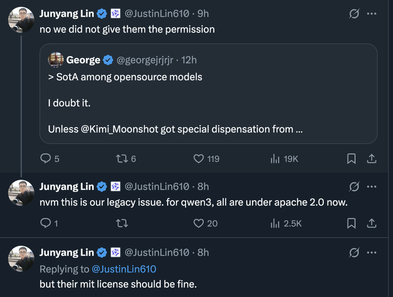Click Grok icon on first tweet

(x=354, y=14)
